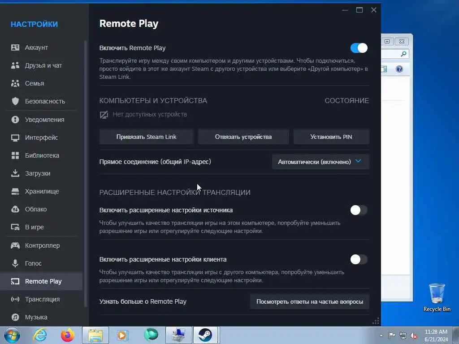Viewport: 459px width, 344px height.
Task: Click the green globe app taskbar icon
Action: 151,335
